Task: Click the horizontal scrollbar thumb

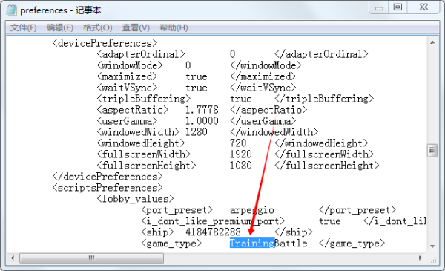Action: (x=91, y=258)
